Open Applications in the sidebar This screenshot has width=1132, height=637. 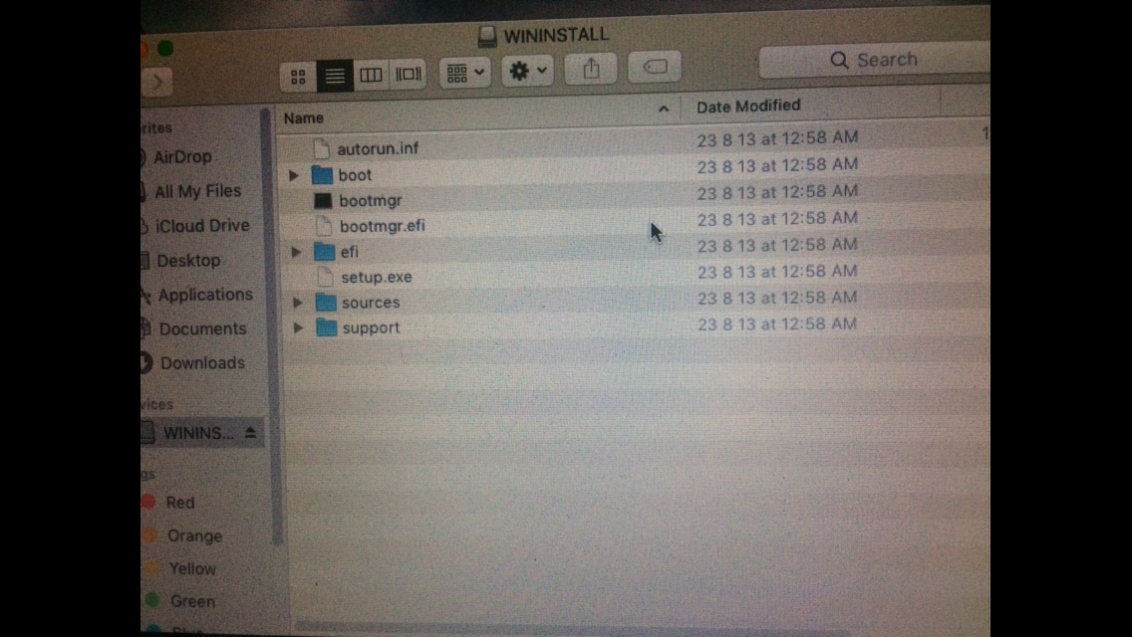click(205, 295)
